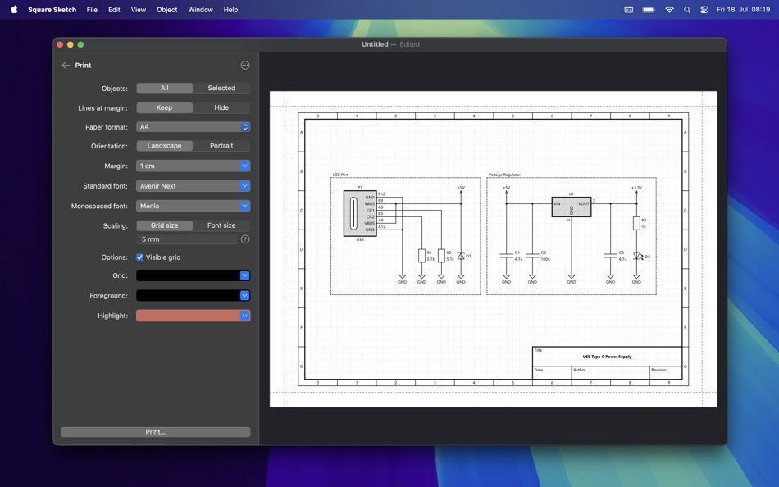This screenshot has width=779, height=487.
Task: Click the Untitled window title
Action: [x=375, y=44]
